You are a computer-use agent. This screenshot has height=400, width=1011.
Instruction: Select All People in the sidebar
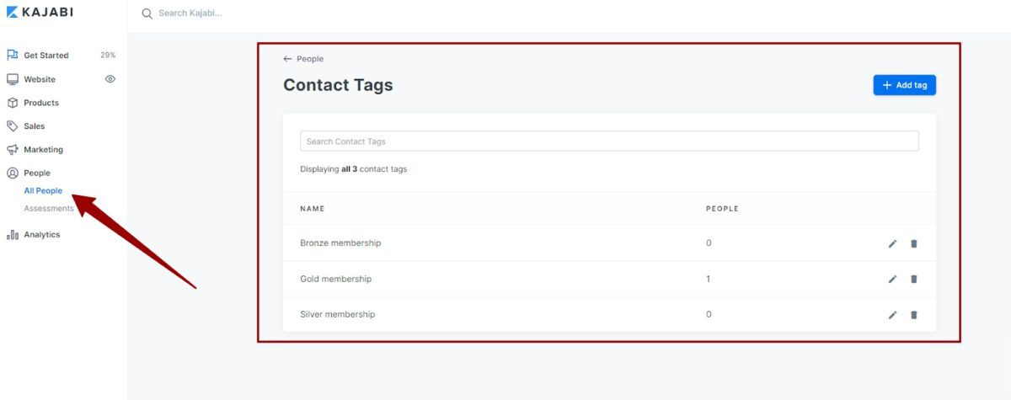[x=43, y=191]
